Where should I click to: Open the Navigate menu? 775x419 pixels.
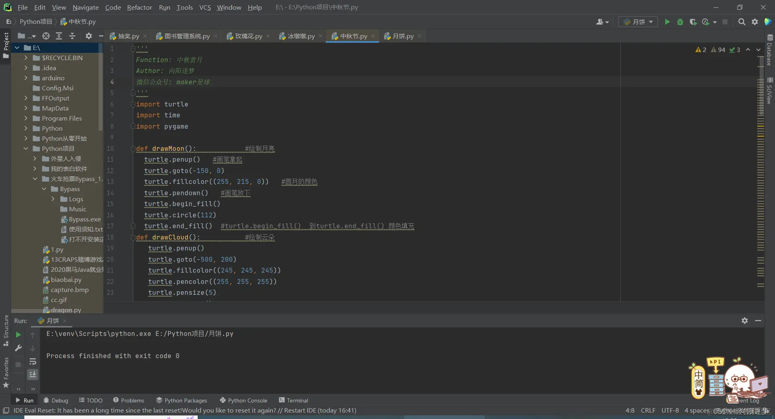coord(86,7)
